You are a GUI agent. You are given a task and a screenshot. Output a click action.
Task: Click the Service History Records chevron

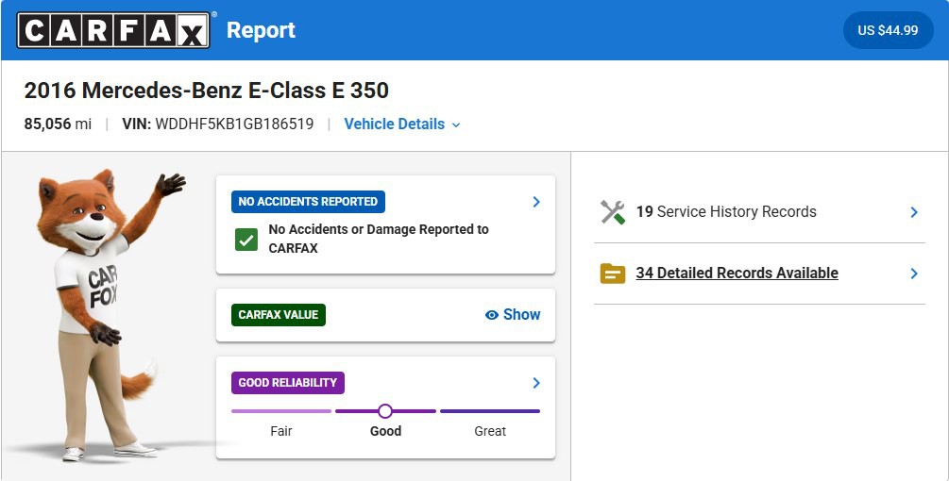914,212
